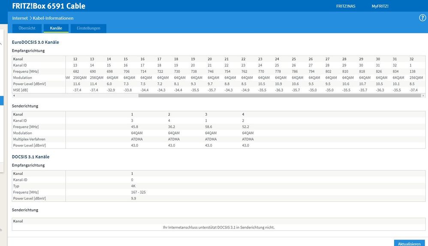Viewport: 428px width, 246px height.
Task: Click upstream frequency 36.2
Action: [x=172, y=127]
